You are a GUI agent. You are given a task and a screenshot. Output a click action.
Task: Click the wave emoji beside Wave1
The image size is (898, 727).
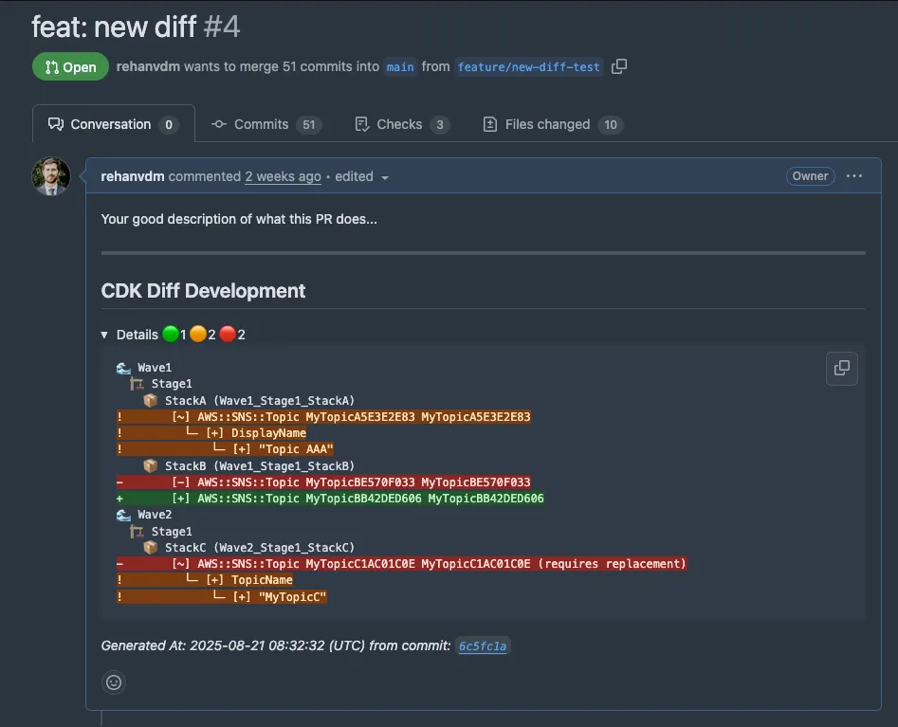123,368
